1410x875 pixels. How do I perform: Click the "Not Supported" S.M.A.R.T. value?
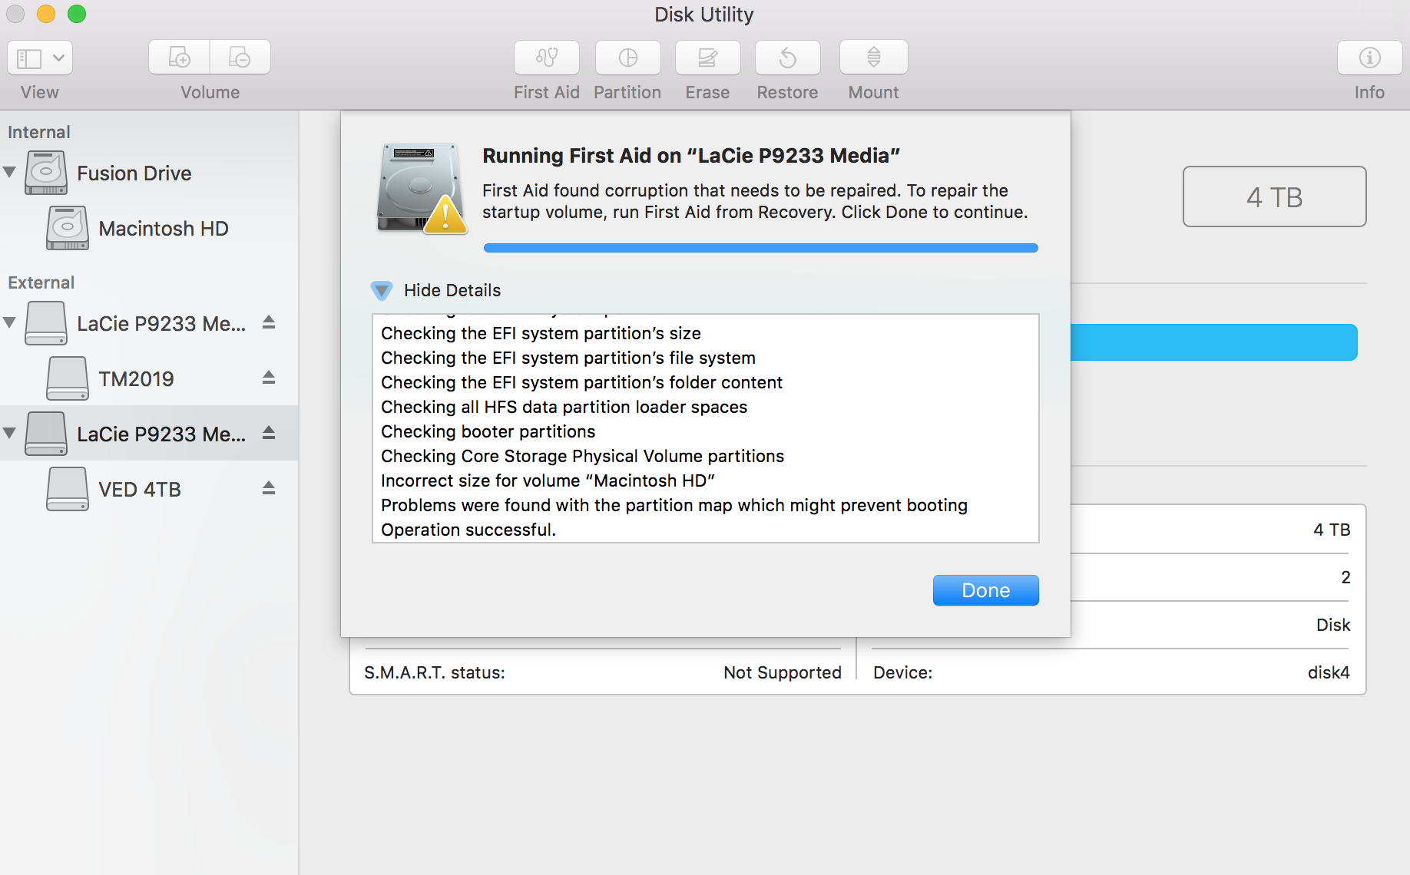[783, 672]
